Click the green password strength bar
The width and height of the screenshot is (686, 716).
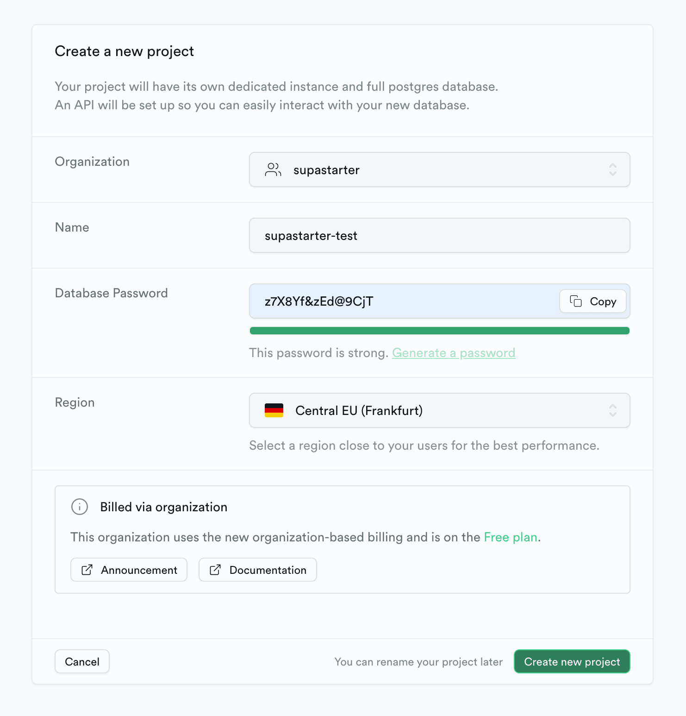point(439,330)
